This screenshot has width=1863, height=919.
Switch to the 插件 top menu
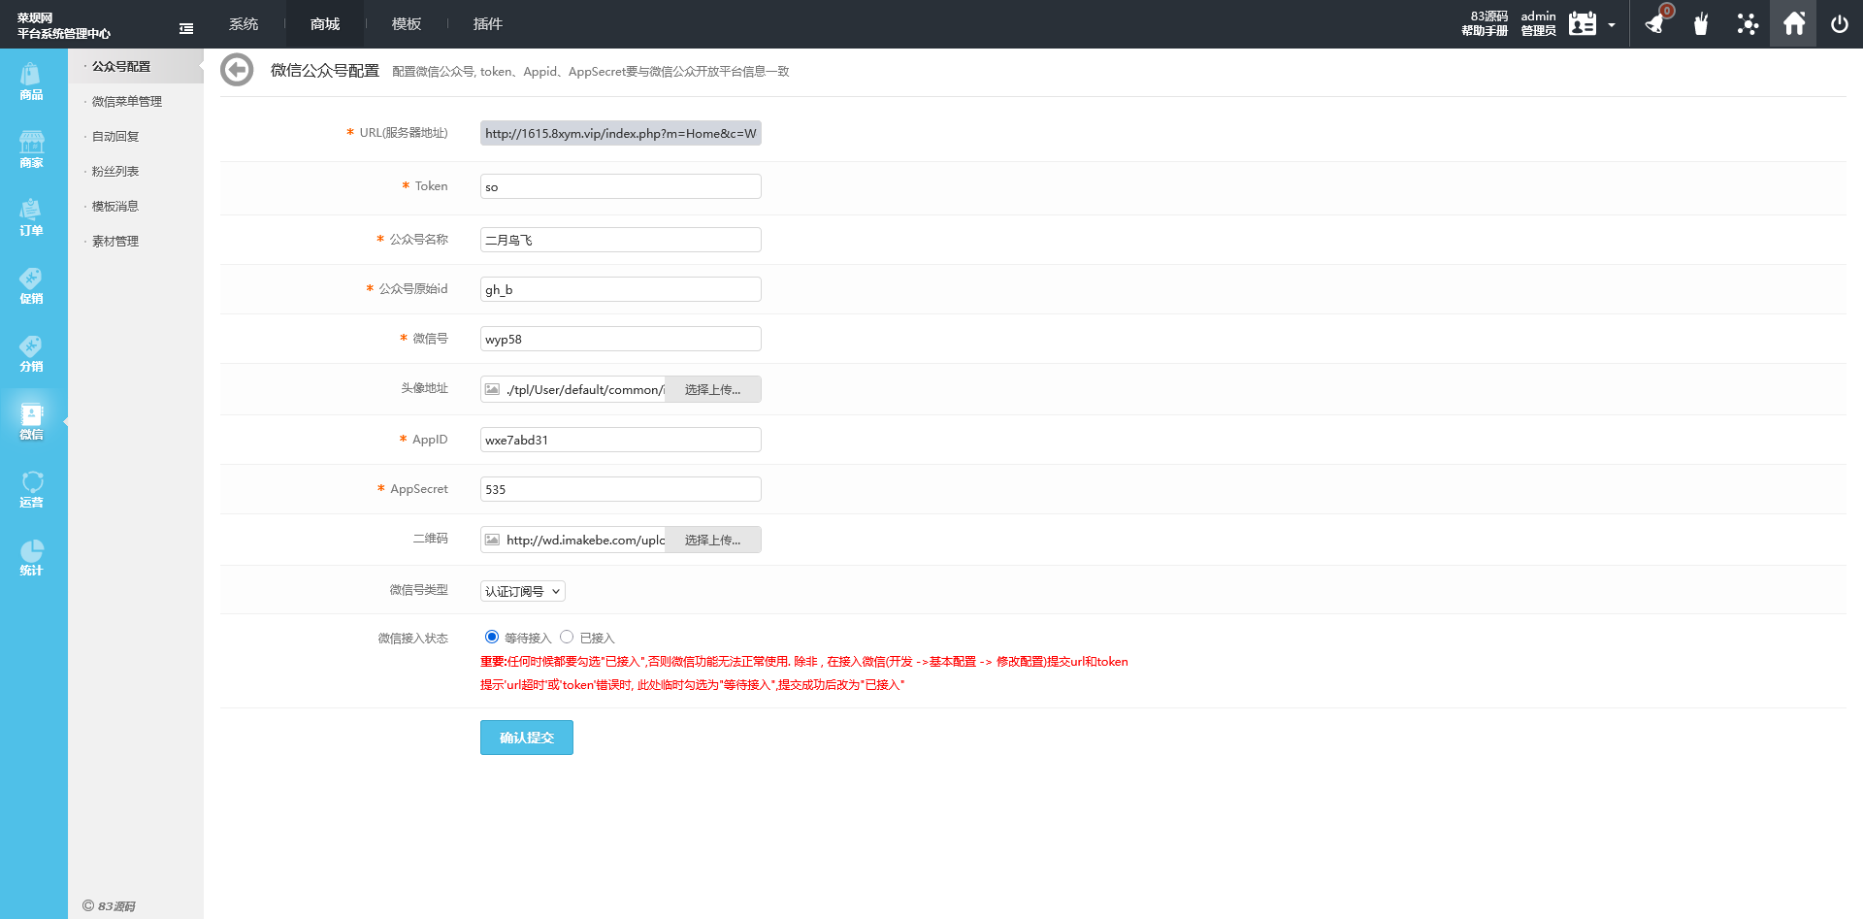click(488, 23)
